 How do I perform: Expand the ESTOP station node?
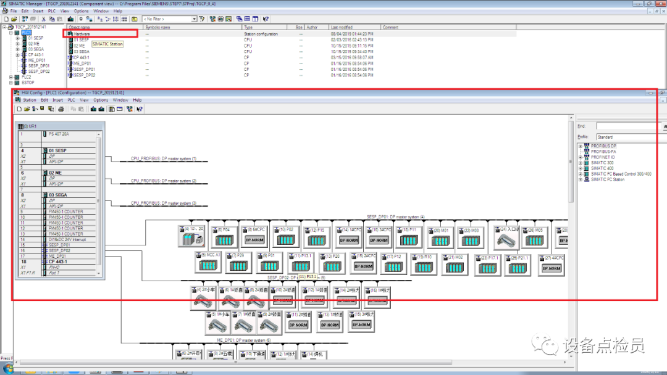click(11, 83)
